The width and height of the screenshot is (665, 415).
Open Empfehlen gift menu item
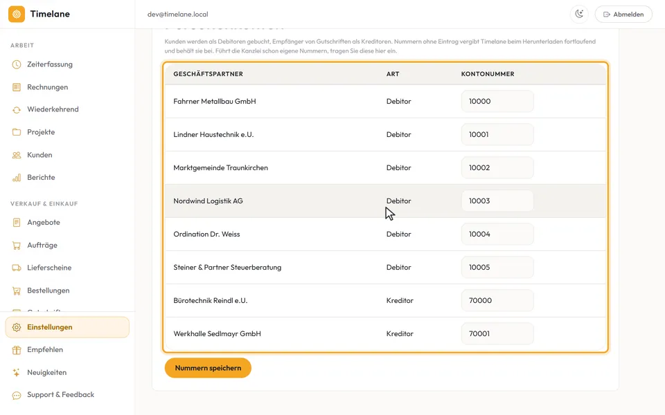tap(67, 350)
